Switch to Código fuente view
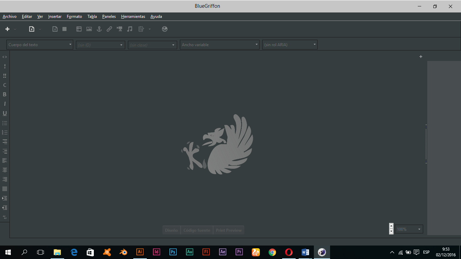The image size is (461, 259). pos(197,230)
